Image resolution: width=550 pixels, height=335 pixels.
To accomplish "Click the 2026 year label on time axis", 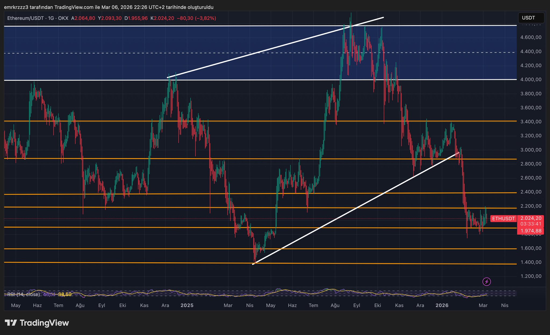I will click(442, 305).
